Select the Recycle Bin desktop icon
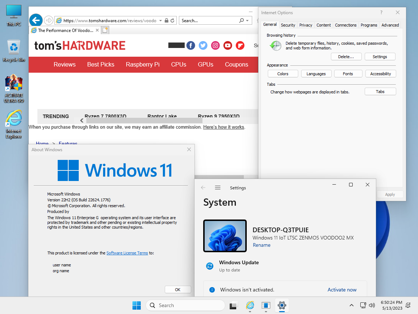Viewport: 418px width, 314px height. [13, 51]
